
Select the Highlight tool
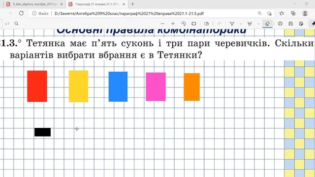250,24
